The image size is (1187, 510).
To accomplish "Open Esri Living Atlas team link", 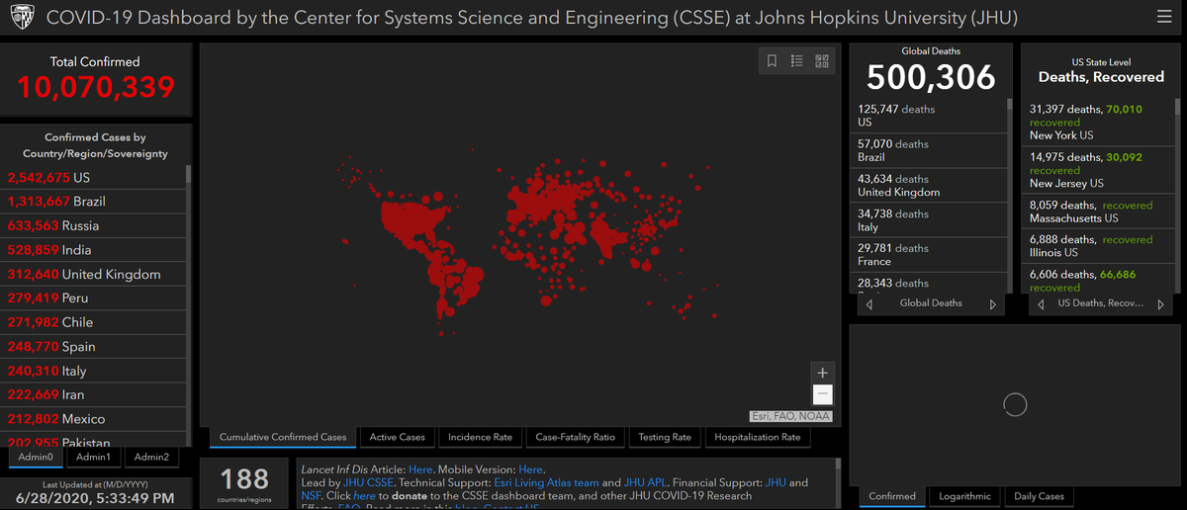I will pos(547,482).
